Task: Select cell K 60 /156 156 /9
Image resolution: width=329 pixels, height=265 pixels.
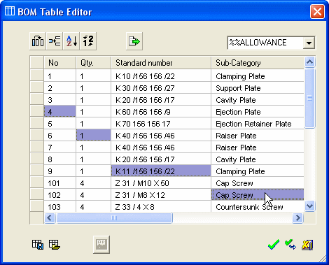Action: point(161,112)
